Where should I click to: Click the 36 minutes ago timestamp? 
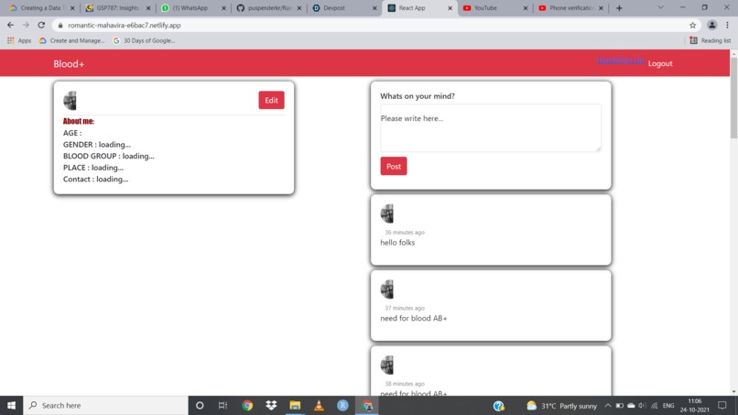[405, 232]
